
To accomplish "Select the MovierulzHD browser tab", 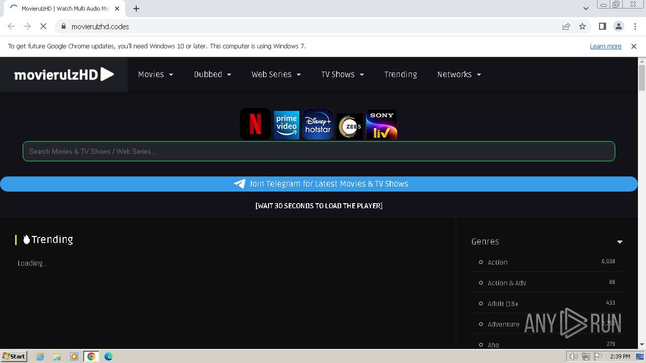I will click(65, 9).
